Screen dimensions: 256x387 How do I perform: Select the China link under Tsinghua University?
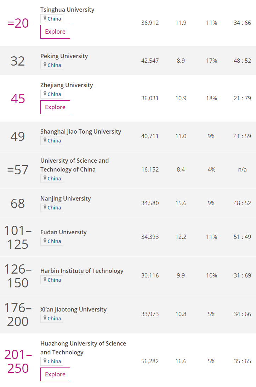coord(54,19)
